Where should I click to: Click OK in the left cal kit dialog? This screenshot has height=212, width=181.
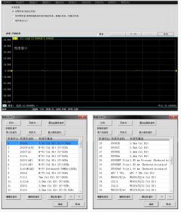[x=60, y=204]
